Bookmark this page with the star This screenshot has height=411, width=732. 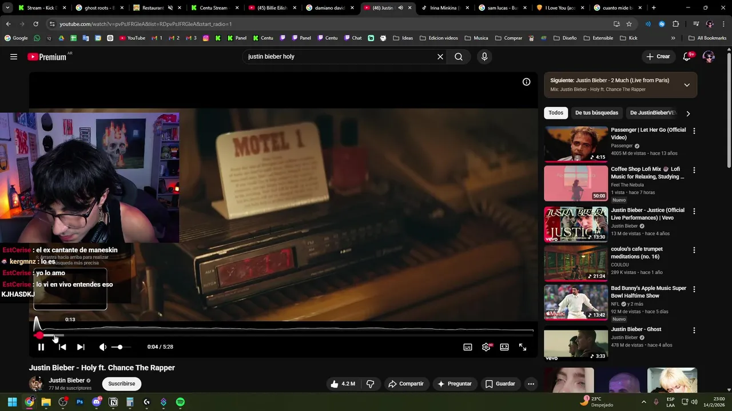629,24
